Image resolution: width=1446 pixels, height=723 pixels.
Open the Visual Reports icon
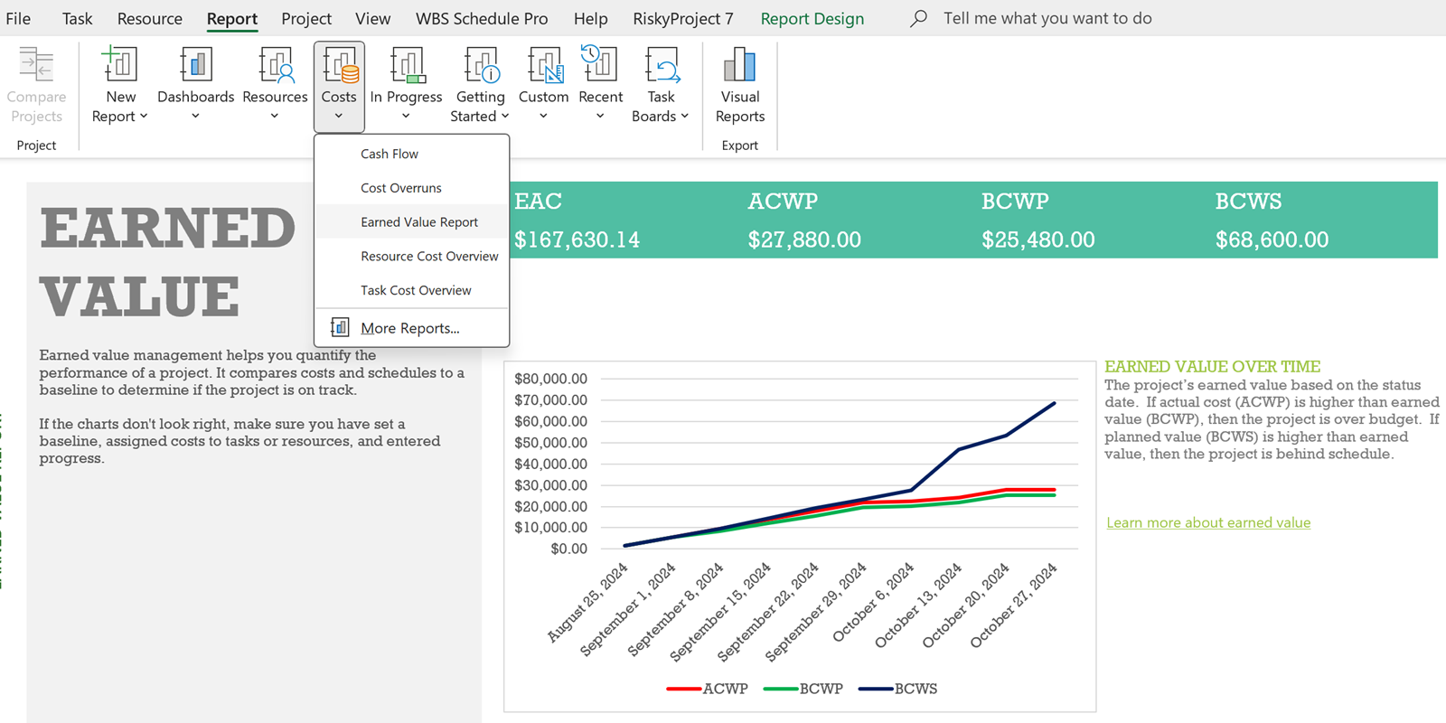point(739,66)
